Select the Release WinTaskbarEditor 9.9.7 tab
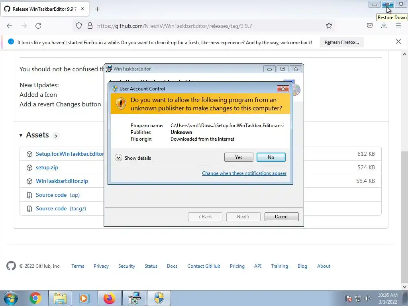 pos(45,9)
